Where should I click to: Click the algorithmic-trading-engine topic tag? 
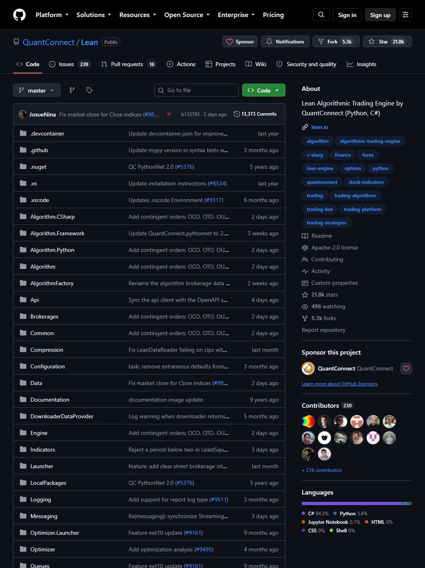tap(370, 141)
